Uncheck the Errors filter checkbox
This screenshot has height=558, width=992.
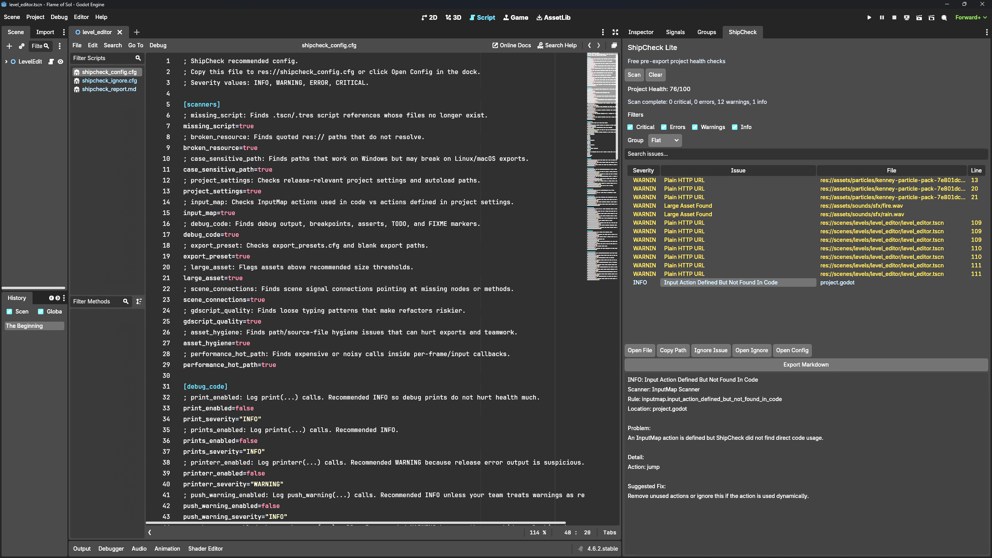tap(664, 127)
